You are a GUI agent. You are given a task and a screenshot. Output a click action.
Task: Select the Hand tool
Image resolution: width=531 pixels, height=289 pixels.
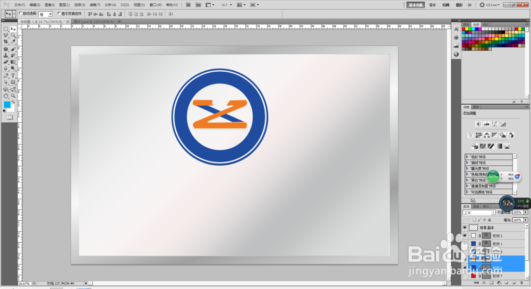click(x=6, y=96)
